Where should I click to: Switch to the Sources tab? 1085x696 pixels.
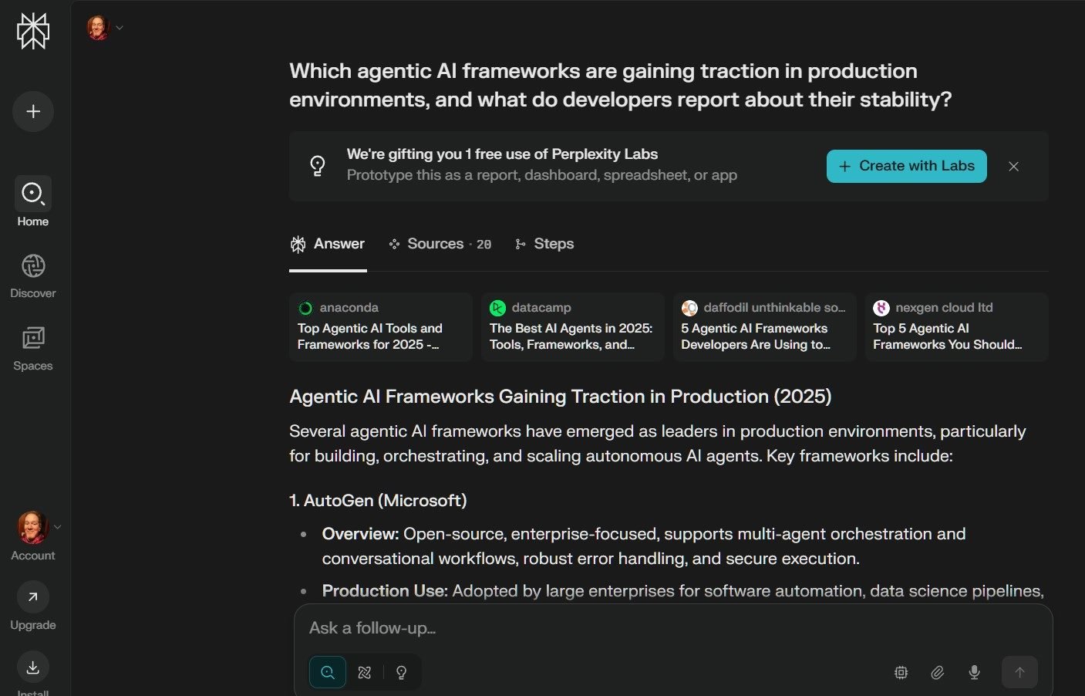tap(440, 244)
